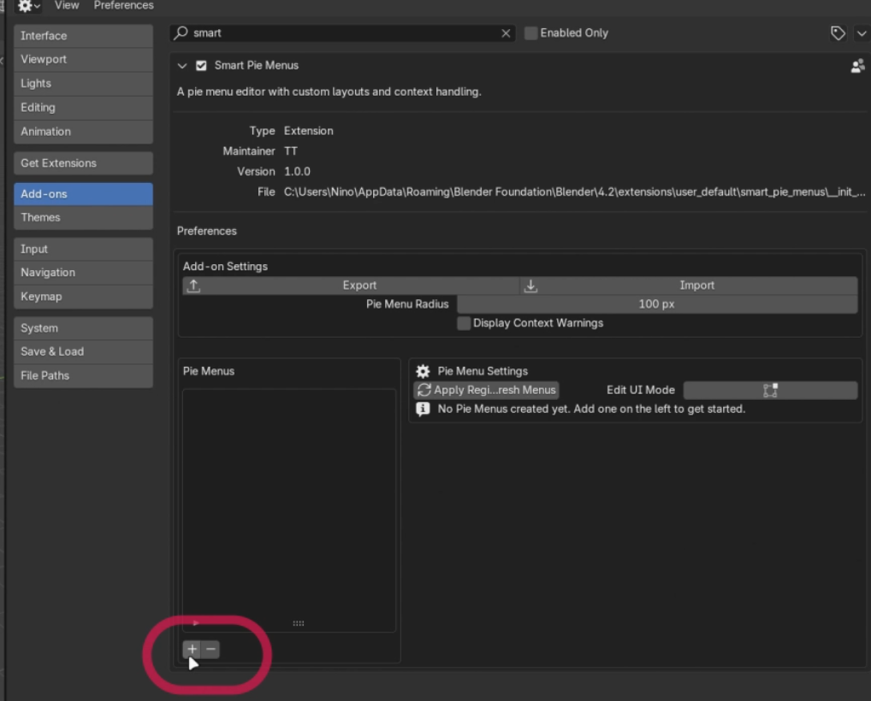
Task: Open the Themes section
Action: [83, 218]
